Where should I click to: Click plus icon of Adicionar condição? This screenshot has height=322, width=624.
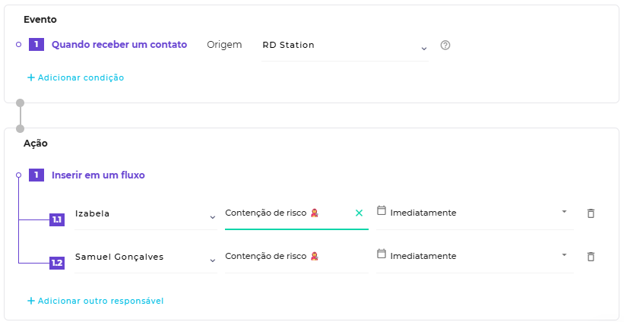click(x=31, y=77)
